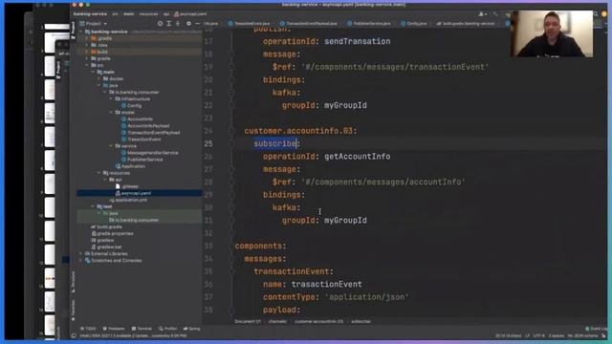Screen dimensions: 612x344
Task: Select the service package
Action: point(125,146)
